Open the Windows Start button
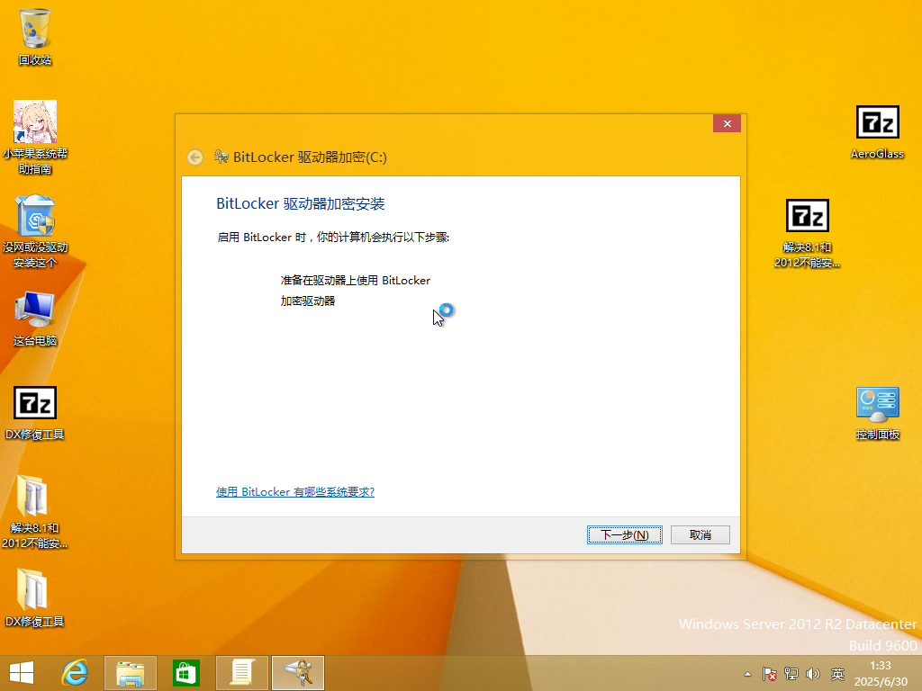Screen dimensions: 922x691 click(x=22, y=673)
